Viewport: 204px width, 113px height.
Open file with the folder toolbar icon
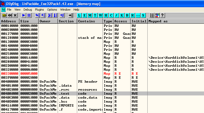point(4,15)
